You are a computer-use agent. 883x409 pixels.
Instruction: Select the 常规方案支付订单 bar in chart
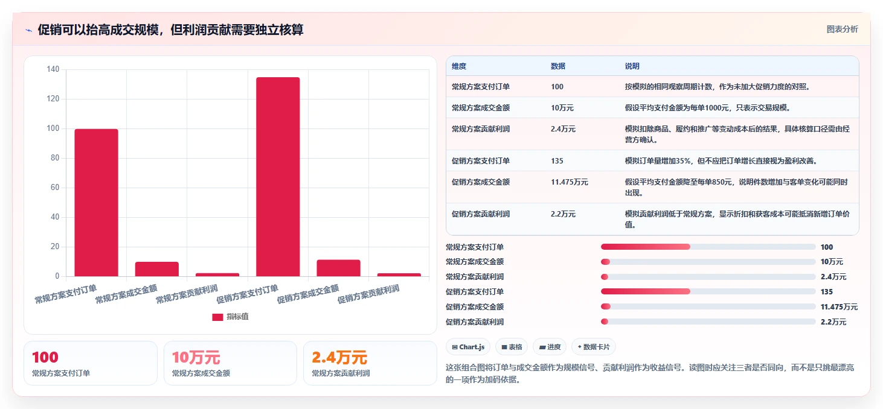[96, 203]
